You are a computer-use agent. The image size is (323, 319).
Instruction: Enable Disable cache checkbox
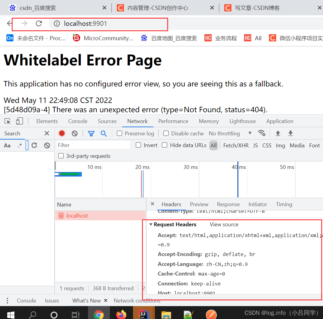point(166,134)
